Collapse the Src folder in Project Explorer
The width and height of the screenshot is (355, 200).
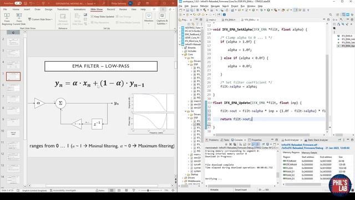click(x=186, y=111)
